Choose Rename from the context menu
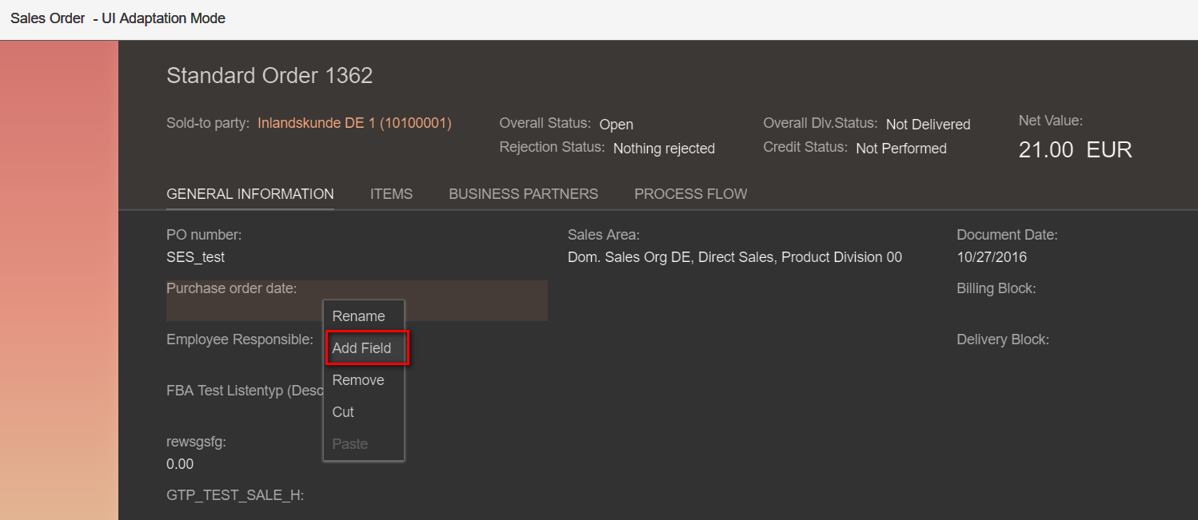Viewport: 1198px width, 520px height. (x=358, y=316)
